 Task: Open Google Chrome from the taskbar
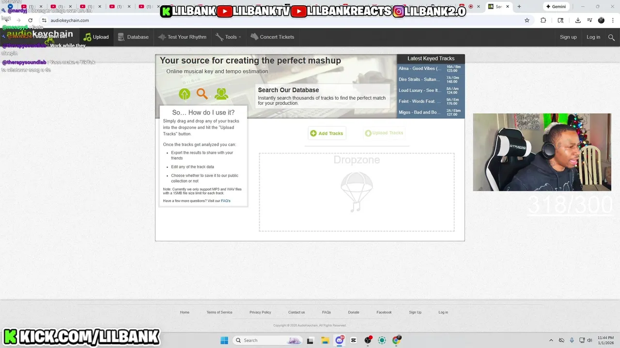tap(396, 340)
